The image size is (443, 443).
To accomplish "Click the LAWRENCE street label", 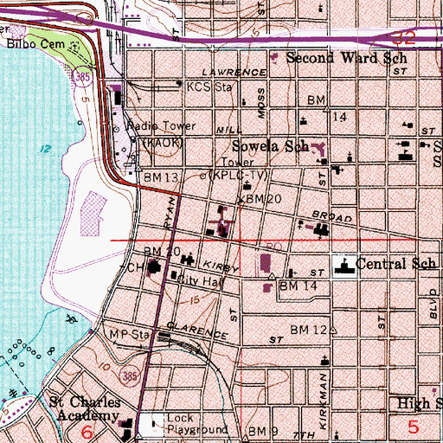I will coord(234,72).
